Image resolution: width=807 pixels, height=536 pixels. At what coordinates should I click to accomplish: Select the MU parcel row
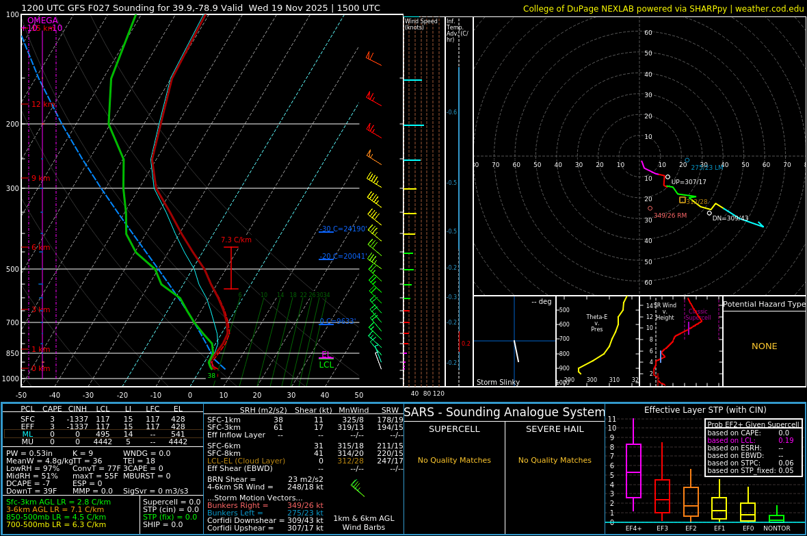click(x=103, y=442)
